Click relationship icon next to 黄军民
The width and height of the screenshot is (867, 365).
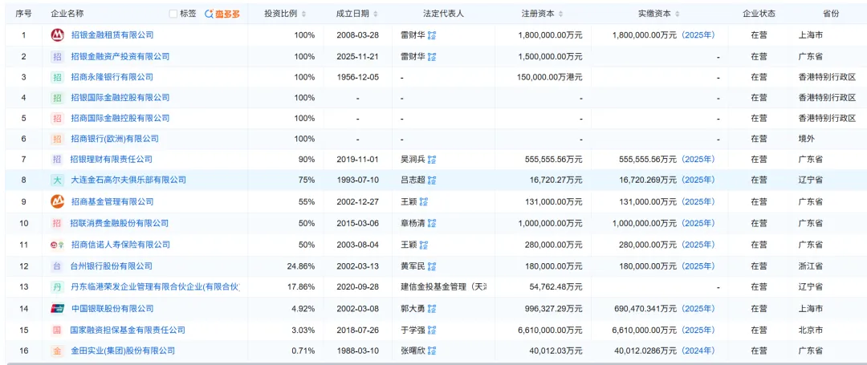(x=432, y=266)
